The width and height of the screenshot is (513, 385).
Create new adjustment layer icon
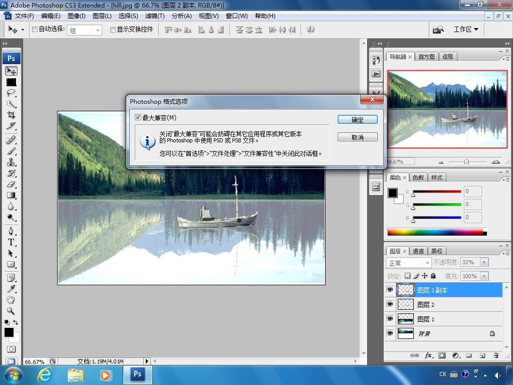coord(456,355)
